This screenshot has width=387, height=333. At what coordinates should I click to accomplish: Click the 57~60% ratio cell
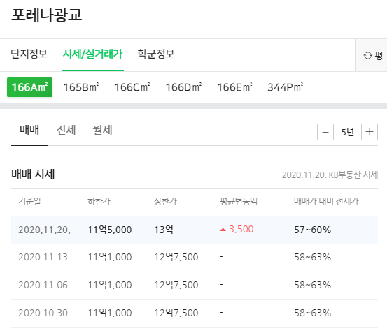pos(312,230)
